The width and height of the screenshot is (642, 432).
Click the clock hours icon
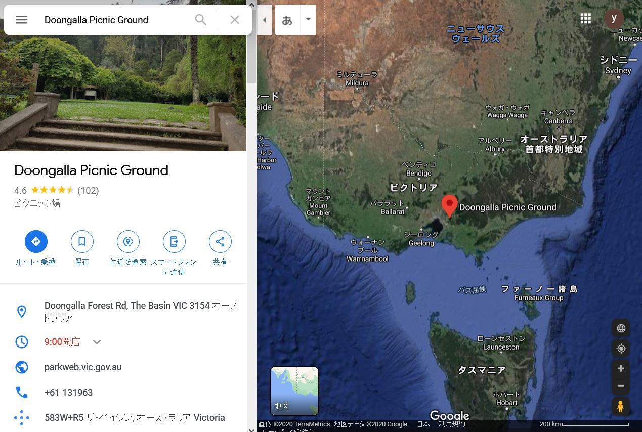click(x=22, y=342)
